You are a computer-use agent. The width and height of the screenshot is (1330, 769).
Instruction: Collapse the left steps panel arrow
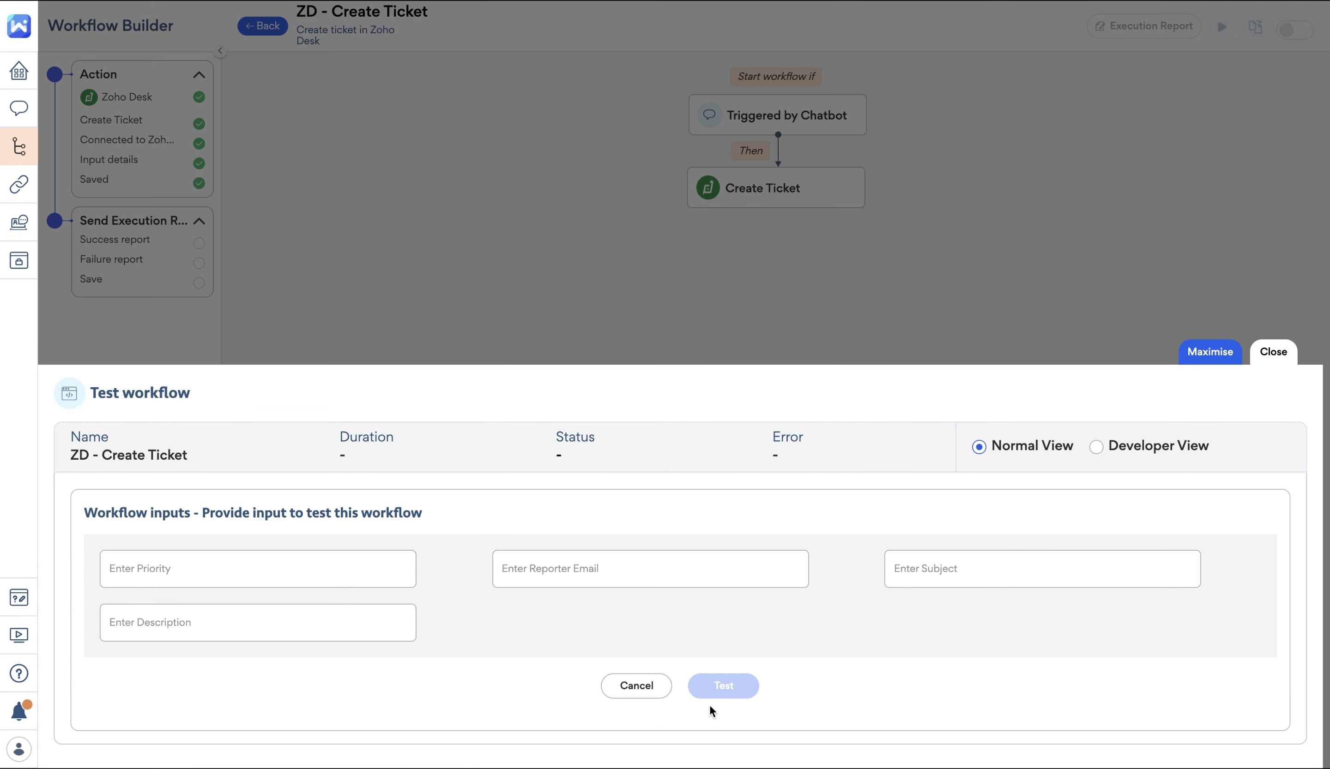(x=220, y=51)
